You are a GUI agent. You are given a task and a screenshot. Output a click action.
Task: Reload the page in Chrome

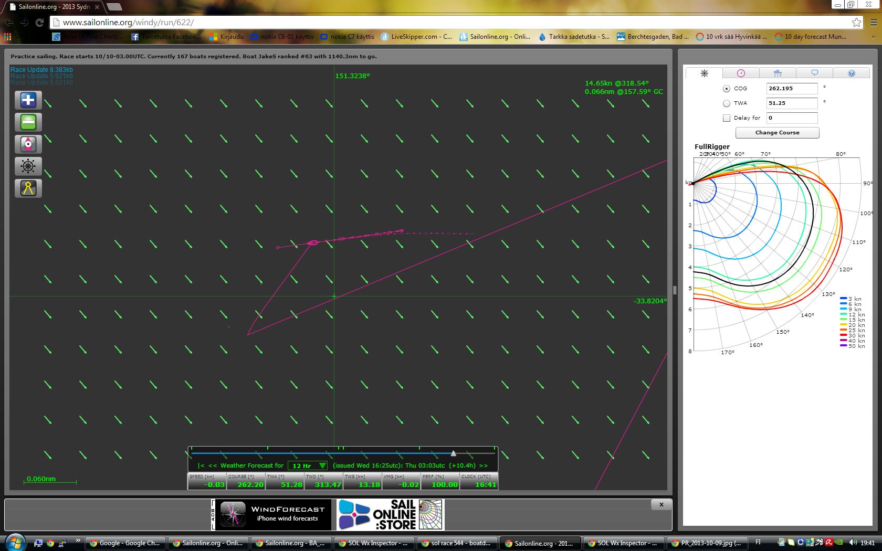tap(39, 23)
